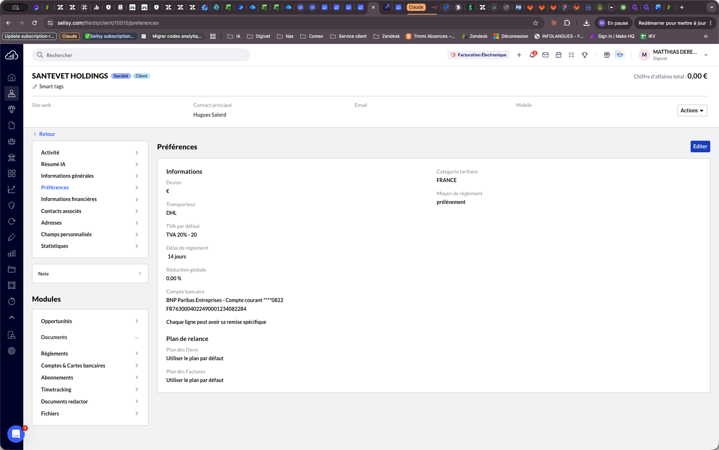Image resolution: width=719 pixels, height=450 pixels.
Task: Click the browser address bar URL
Action: pyautogui.click(x=108, y=23)
